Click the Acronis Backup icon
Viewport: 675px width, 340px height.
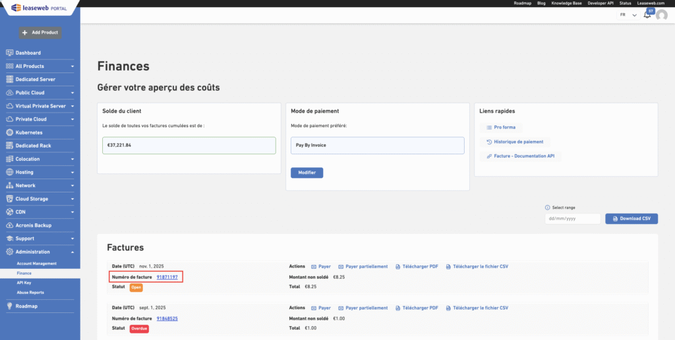point(9,225)
